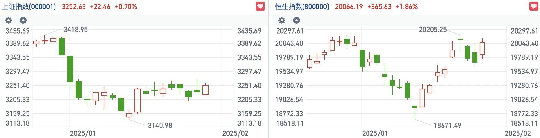This screenshot has width=540, height=138.
Task: Click the 3140.98 low price label
Action: pos(160,125)
